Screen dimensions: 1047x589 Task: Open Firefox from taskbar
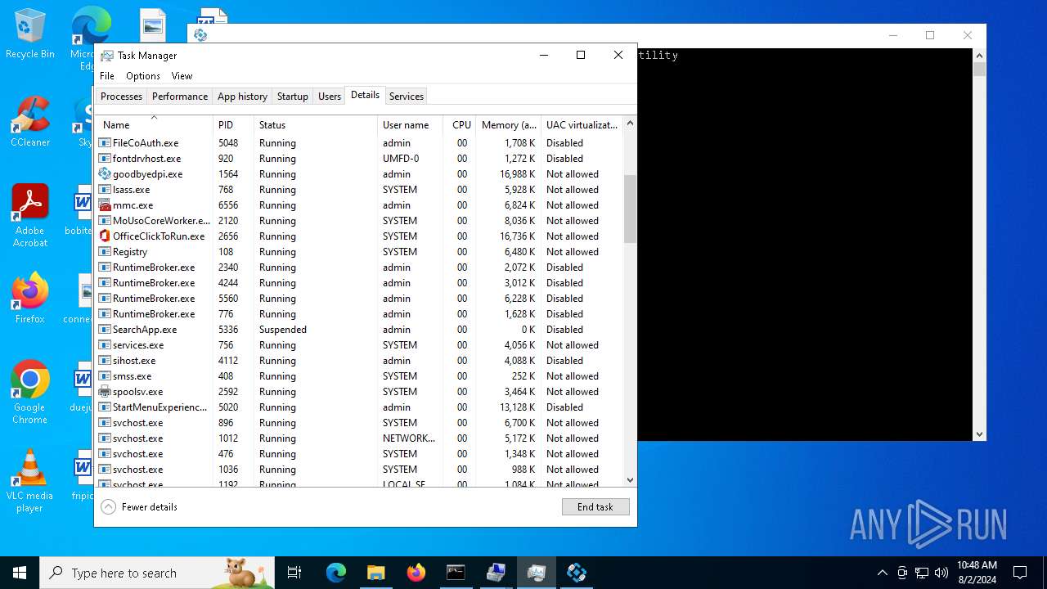coord(416,573)
